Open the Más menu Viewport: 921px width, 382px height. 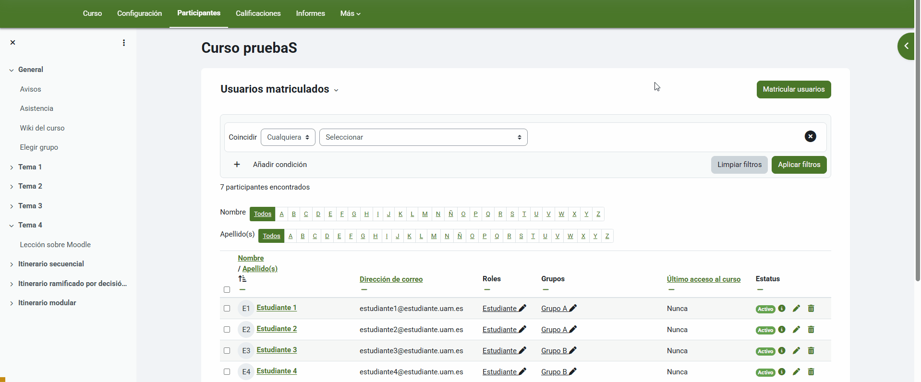(350, 13)
